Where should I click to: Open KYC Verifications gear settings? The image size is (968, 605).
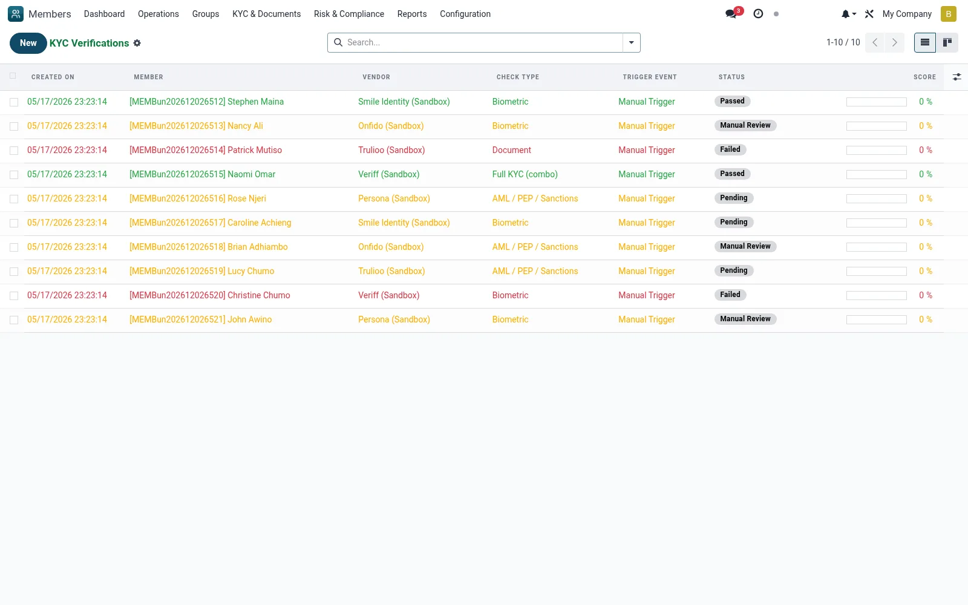click(137, 43)
